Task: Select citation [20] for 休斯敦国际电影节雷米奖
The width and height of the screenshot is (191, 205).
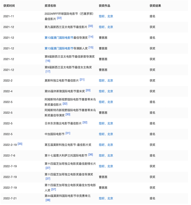Action: click(88, 90)
